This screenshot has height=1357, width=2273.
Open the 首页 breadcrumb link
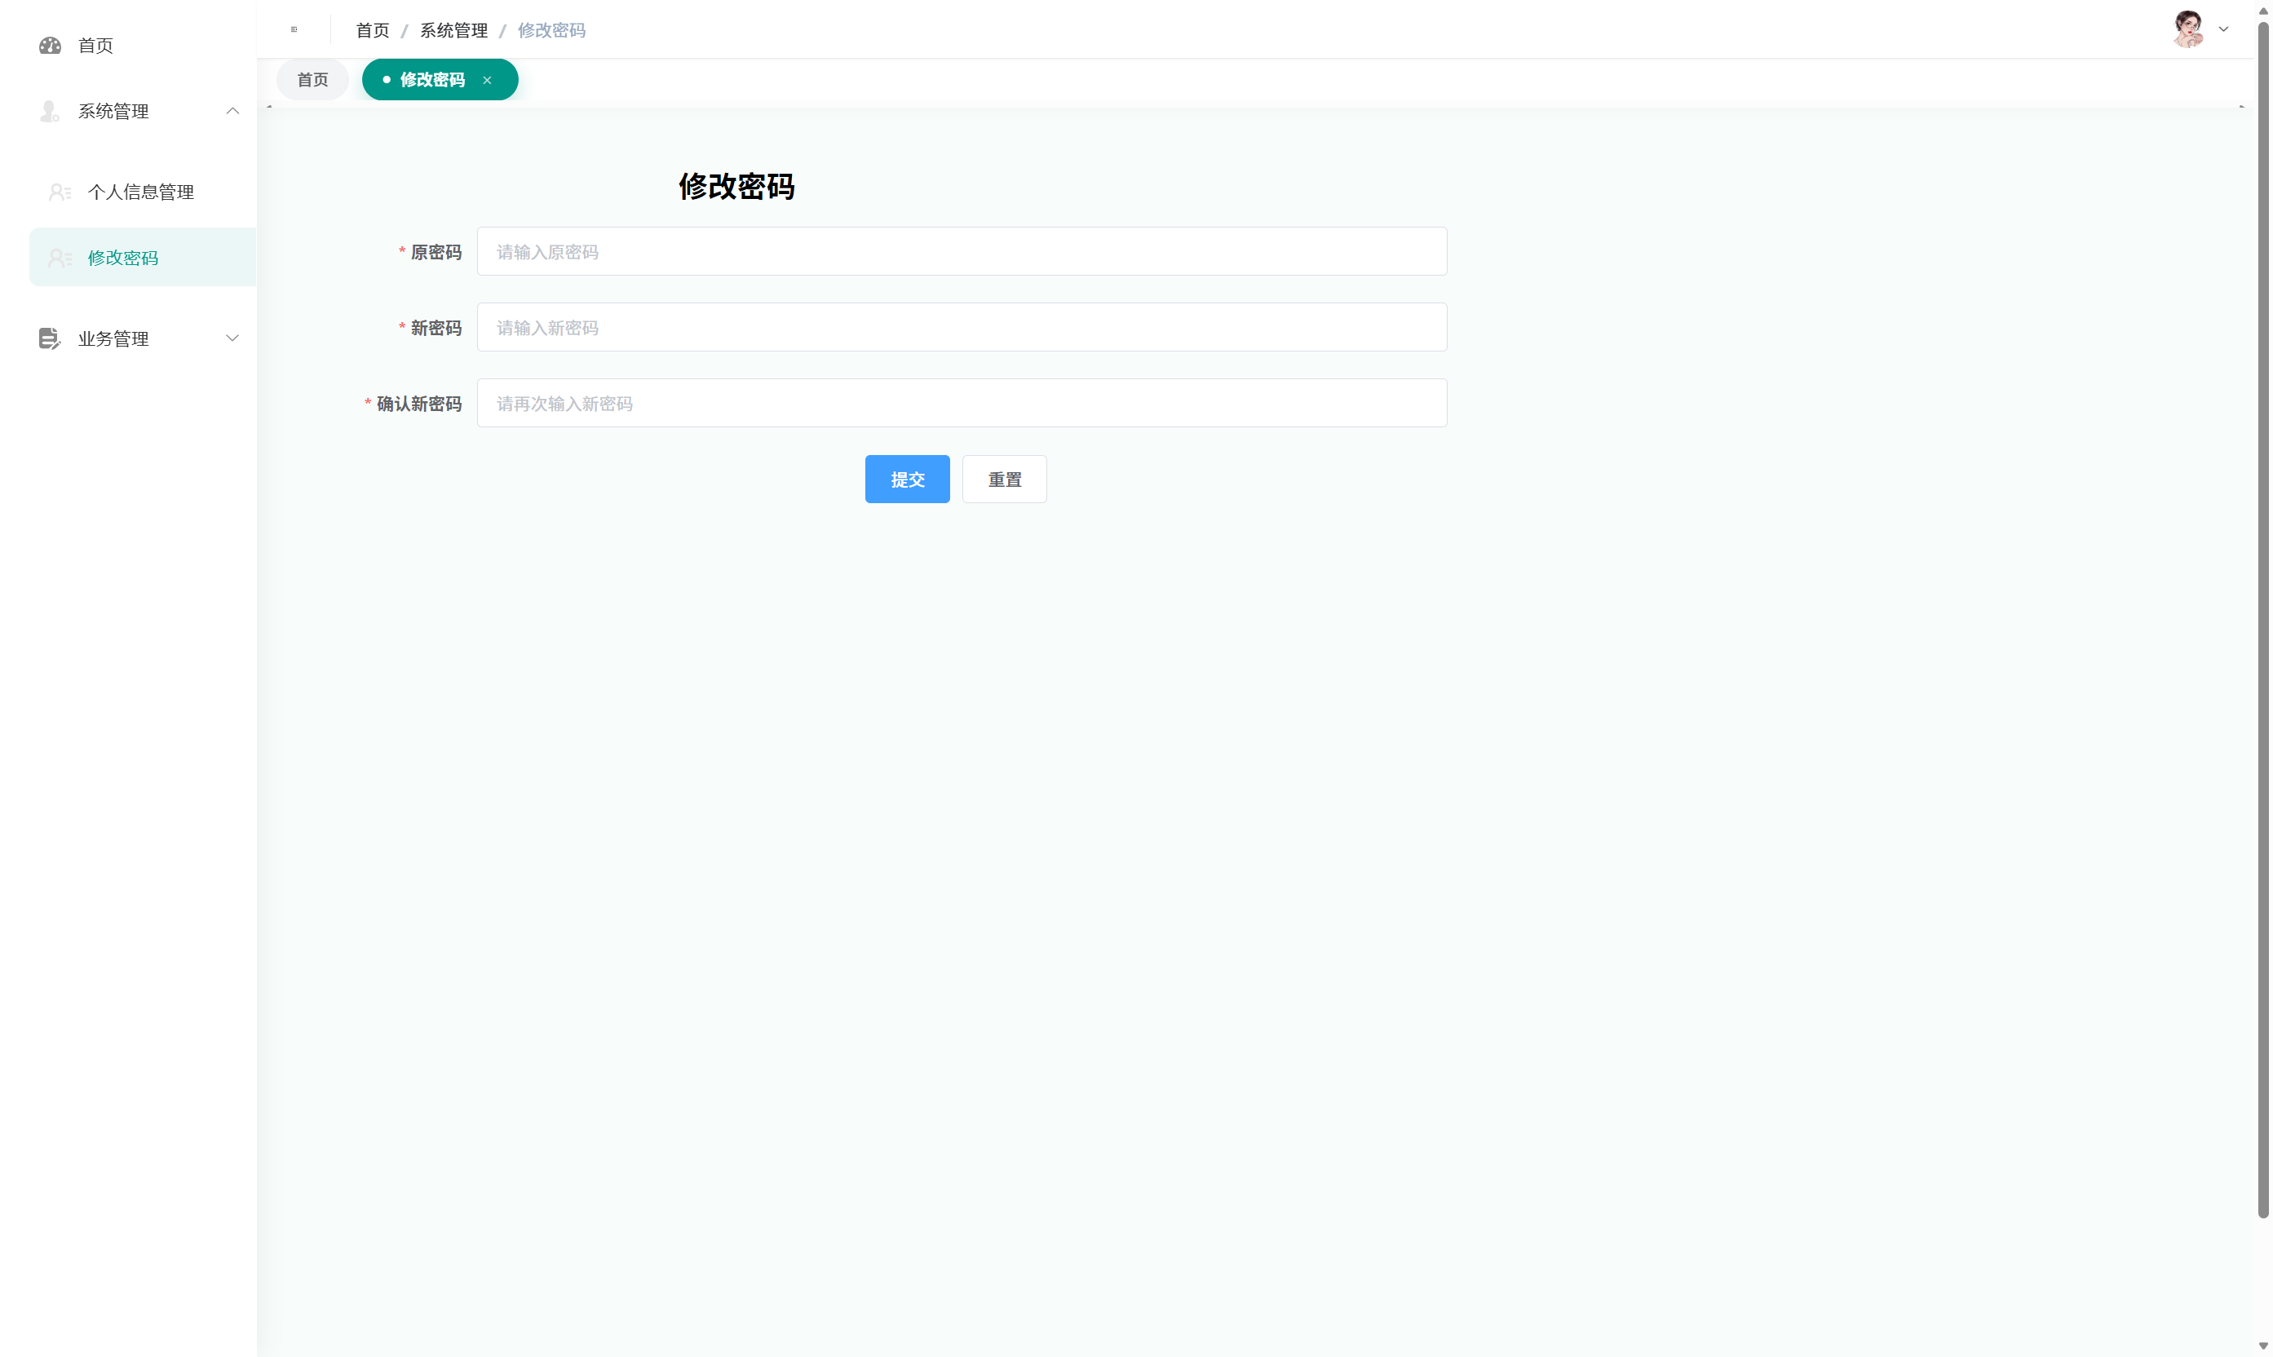372,29
